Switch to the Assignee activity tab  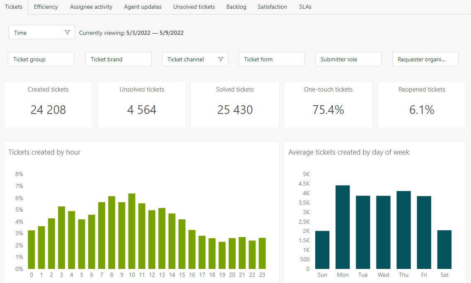tap(91, 7)
